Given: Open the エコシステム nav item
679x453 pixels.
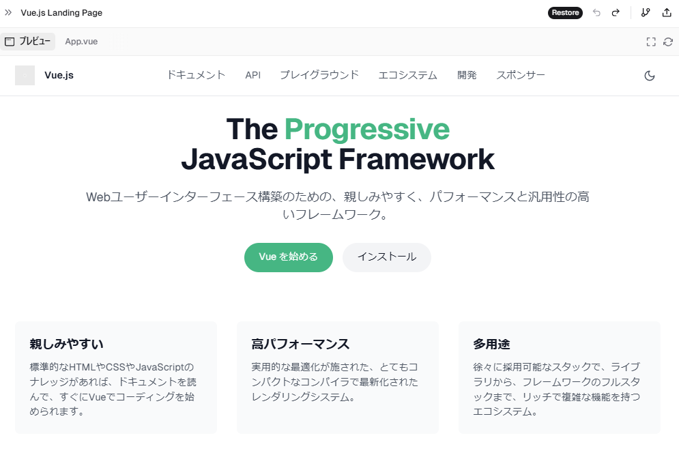Looking at the screenshot, I should click(x=408, y=75).
